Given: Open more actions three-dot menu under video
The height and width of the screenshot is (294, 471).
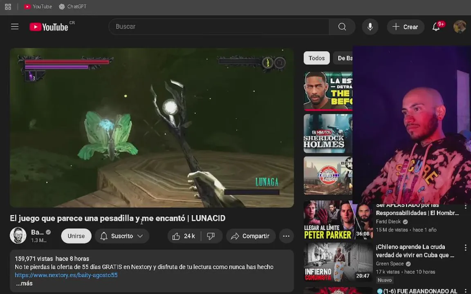Looking at the screenshot, I should pyautogui.click(x=286, y=236).
